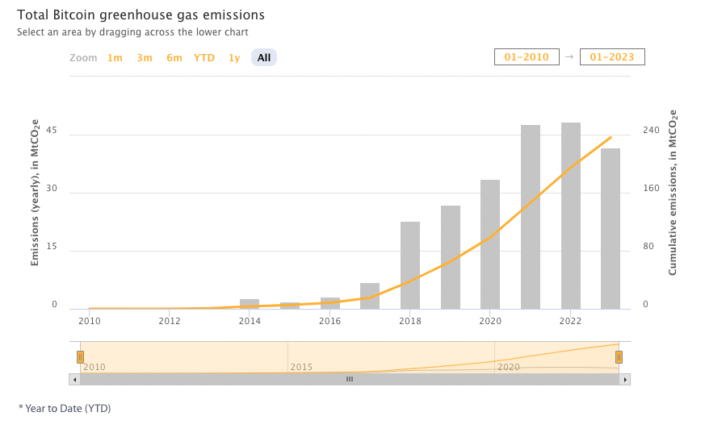
Task: Click the '45' left y-axis label
Action: click(x=51, y=130)
